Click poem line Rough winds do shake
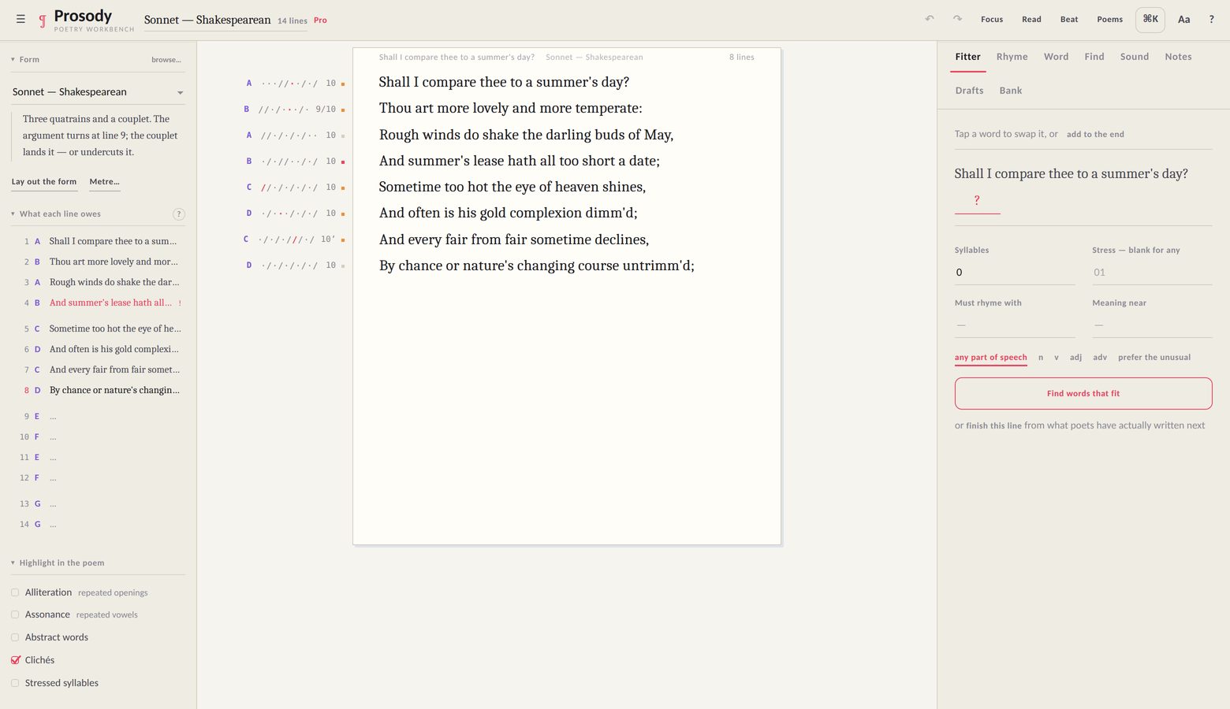 [x=526, y=135]
